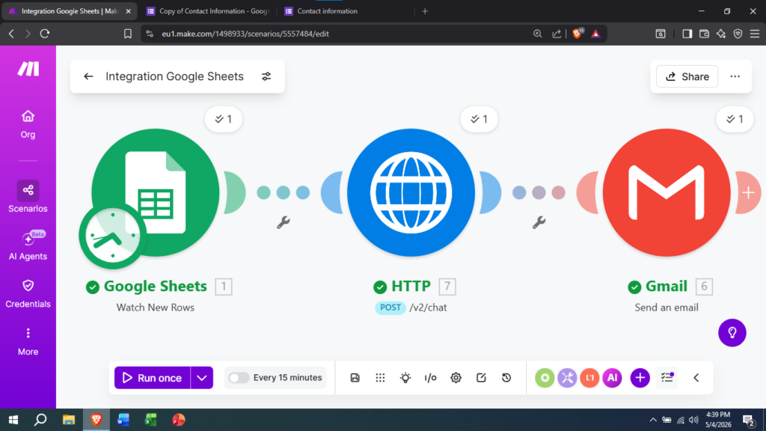Viewport: 766px width, 431px height.
Task: Bookmark this page
Action: [x=127, y=34]
